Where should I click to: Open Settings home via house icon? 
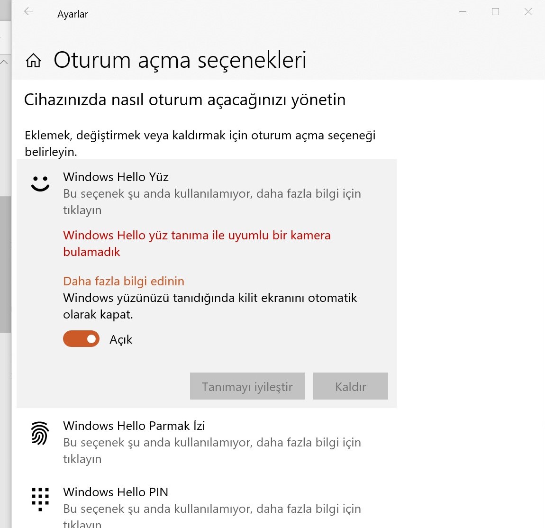coord(33,61)
